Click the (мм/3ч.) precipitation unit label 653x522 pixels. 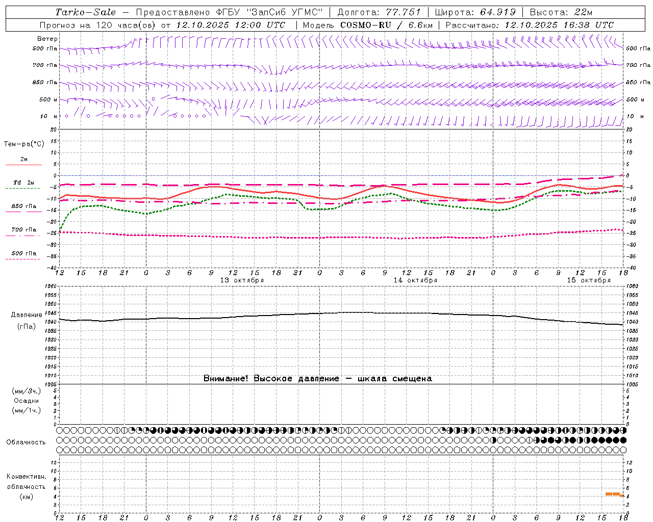(x=27, y=391)
